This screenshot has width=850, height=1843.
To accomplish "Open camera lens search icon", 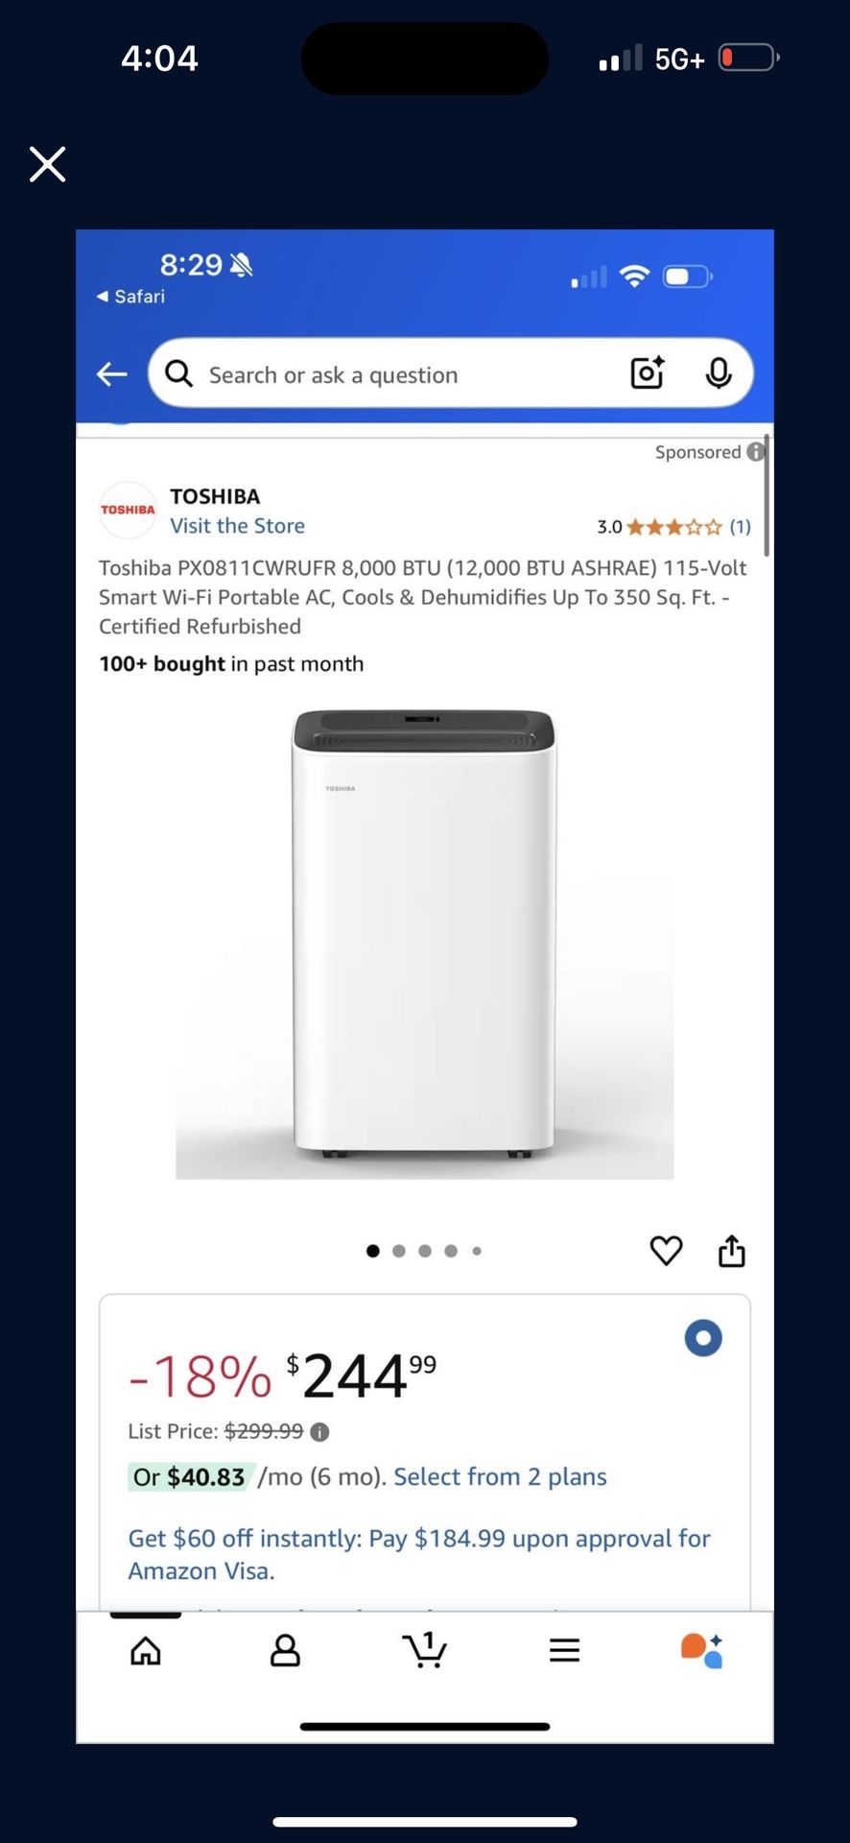I will click(648, 373).
